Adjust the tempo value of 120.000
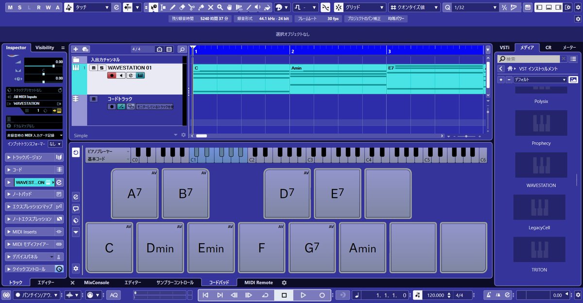This screenshot has height=303, width=583. tap(437, 295)
